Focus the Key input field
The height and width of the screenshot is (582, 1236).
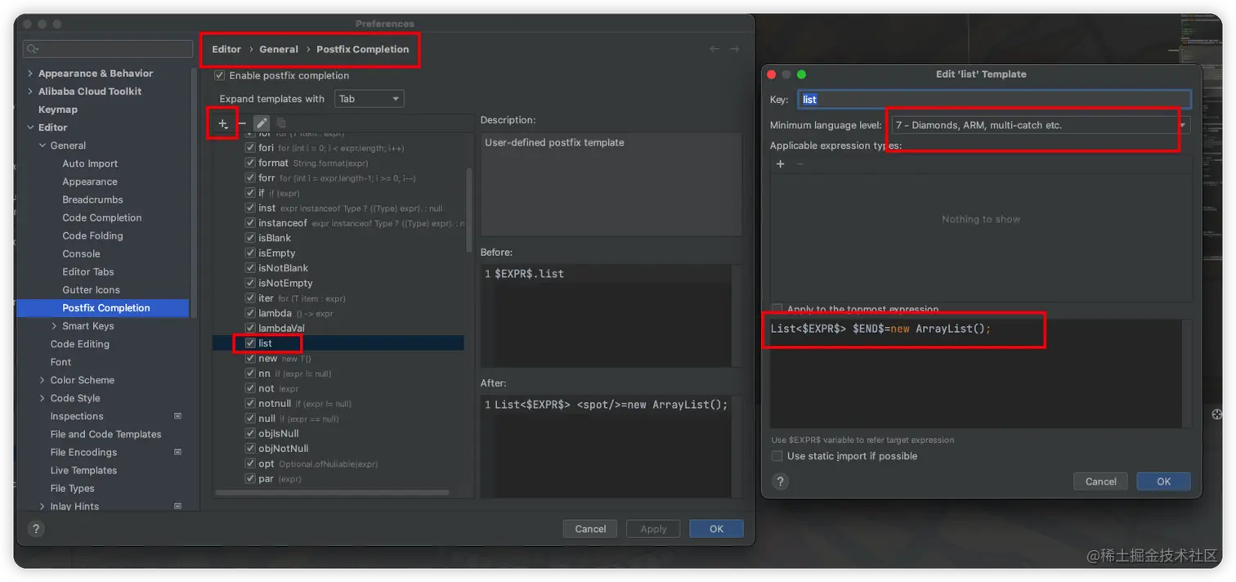click(994, 100)
